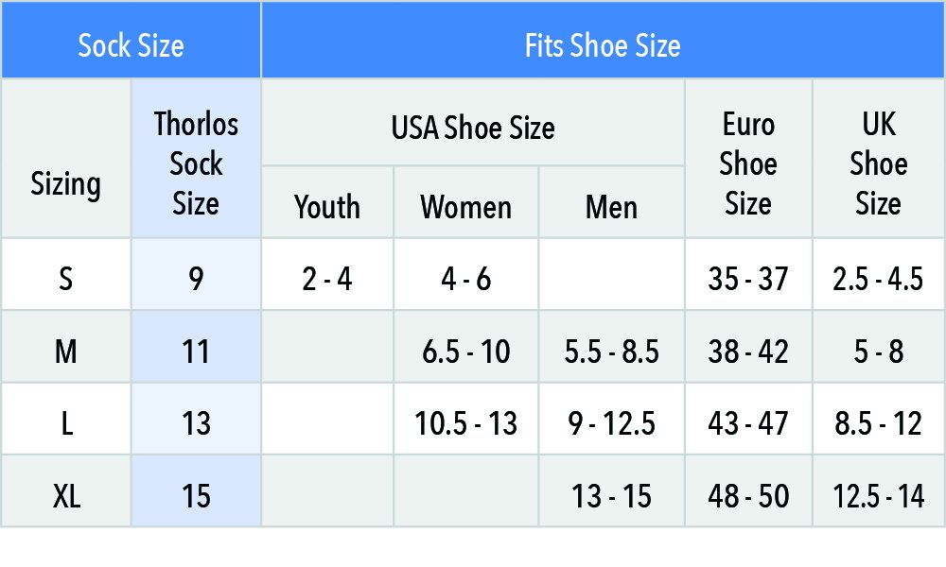Select the Women column header
946x567 pixels.
tap(465, 202)
